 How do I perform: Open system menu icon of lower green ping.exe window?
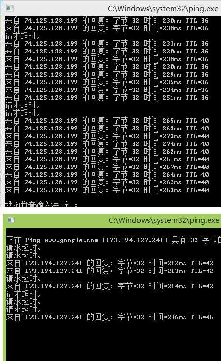click(x=11, y=220)
